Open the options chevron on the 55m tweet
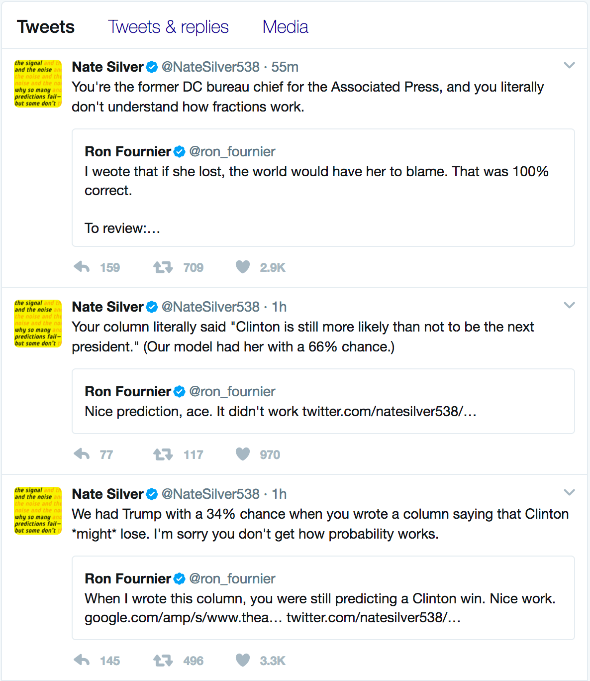The image size is (590, 681). point(570,65)
